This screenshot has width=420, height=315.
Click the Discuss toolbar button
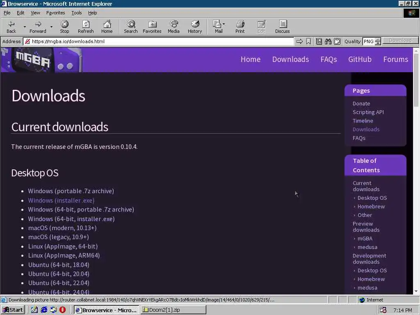coord(282,27)
